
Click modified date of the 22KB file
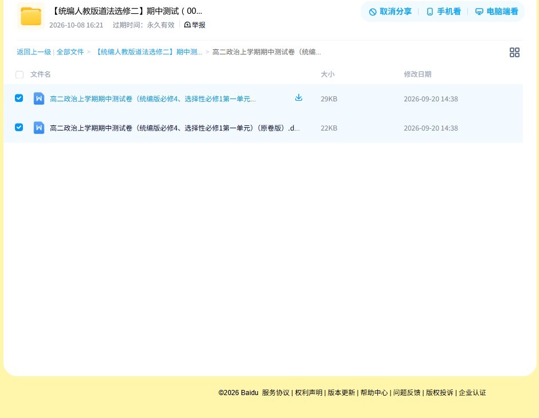431,128
